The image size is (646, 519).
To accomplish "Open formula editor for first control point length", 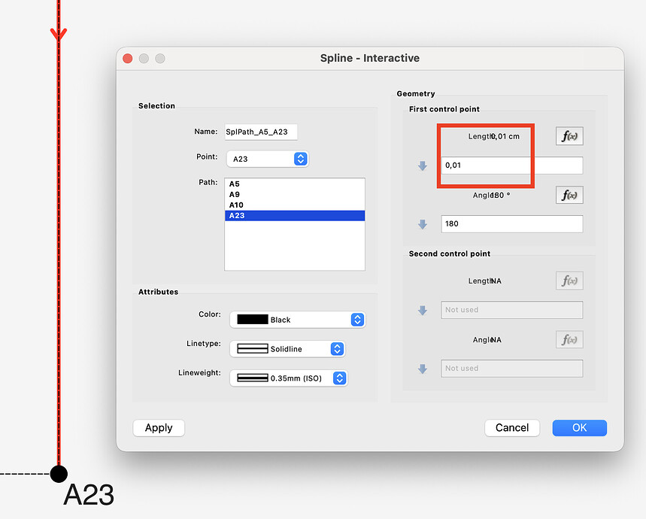I will (x=569, y=136).
